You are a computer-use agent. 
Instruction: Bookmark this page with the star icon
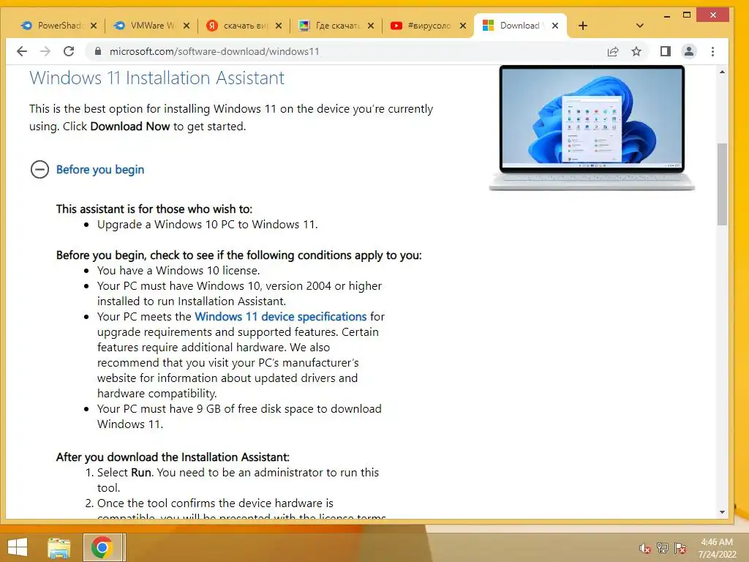pos(636,51)
